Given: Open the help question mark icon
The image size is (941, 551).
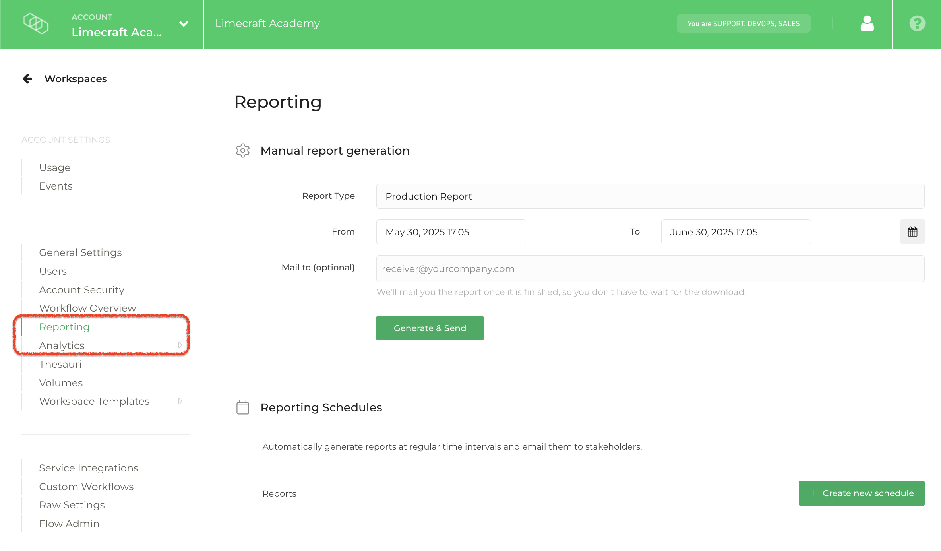Looking at the screenshot, I should 917,23.
